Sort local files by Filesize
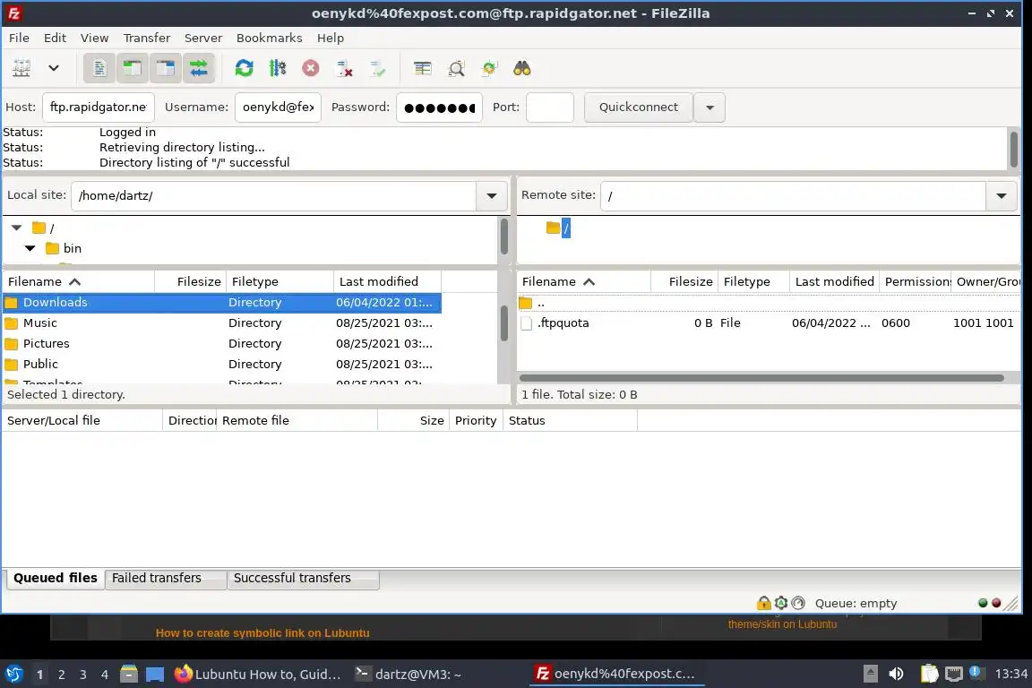Viewport: 1032px width, 688px height. pyautogui.click(x=191, y=282)
